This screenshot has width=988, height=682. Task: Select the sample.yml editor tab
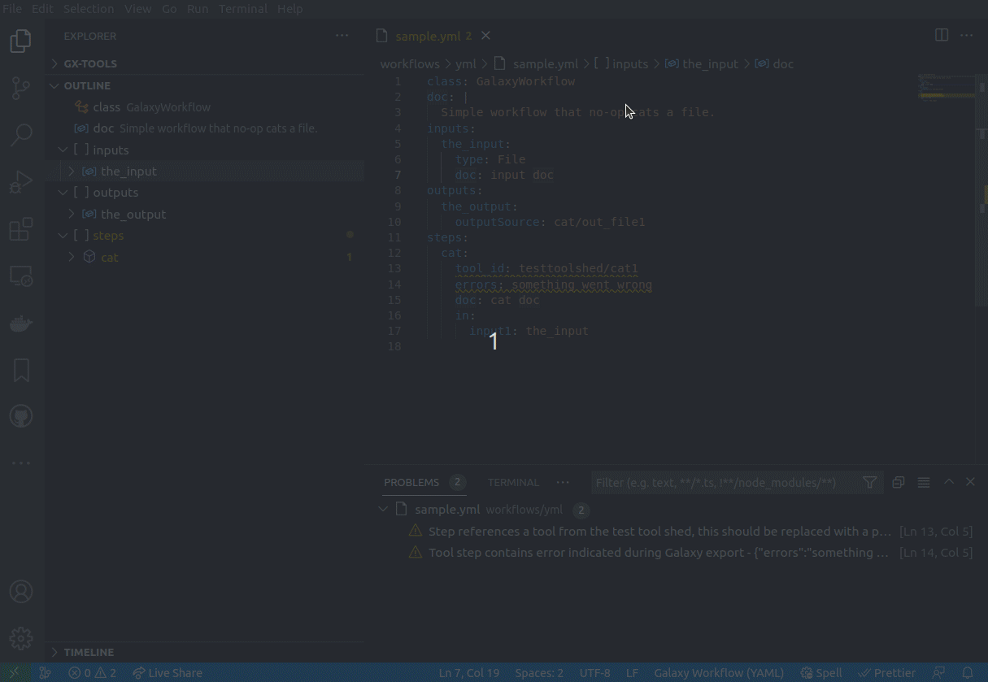[x=433, y=36]
